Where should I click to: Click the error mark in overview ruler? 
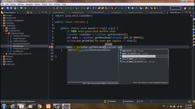pos(191,47)
